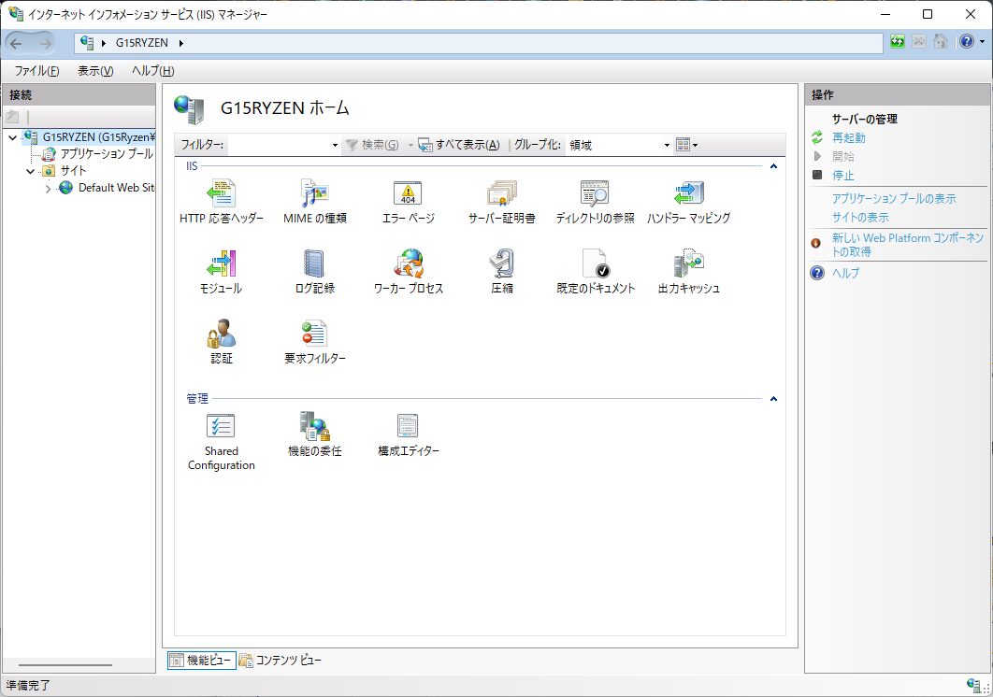Open Shared Configuration feature

point(221,442)
